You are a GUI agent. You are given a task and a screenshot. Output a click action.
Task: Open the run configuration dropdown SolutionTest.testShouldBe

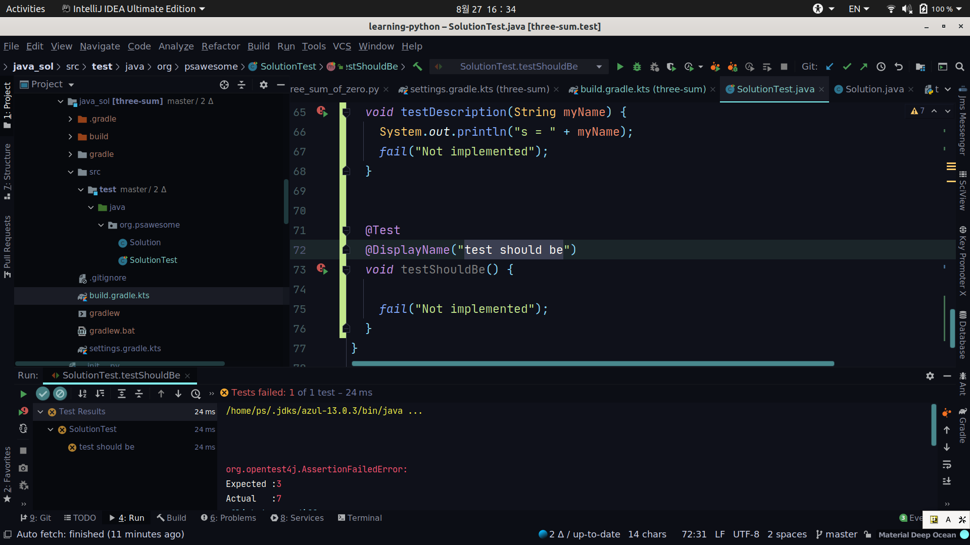(519, 67)
